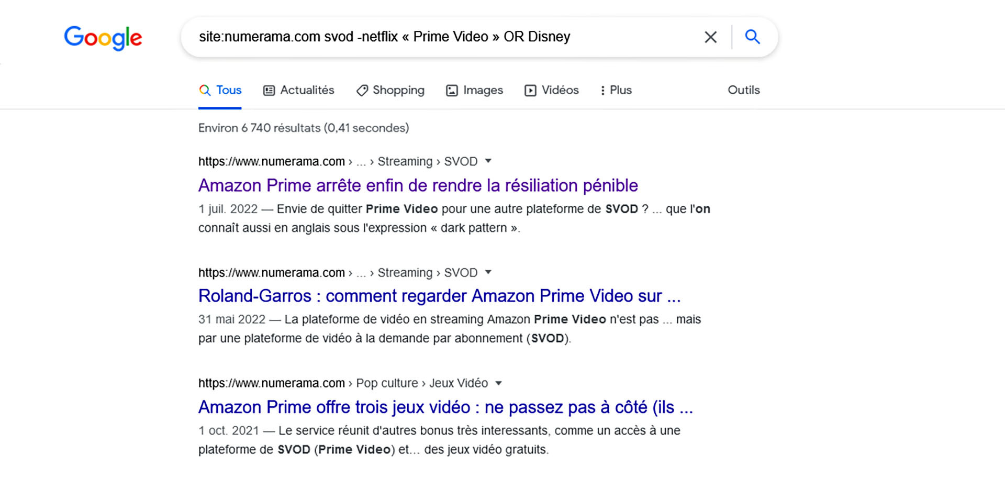1005x477 pixels.
Task: Click the blue magnifying glass search icon
Action: [x=752, y=37]
